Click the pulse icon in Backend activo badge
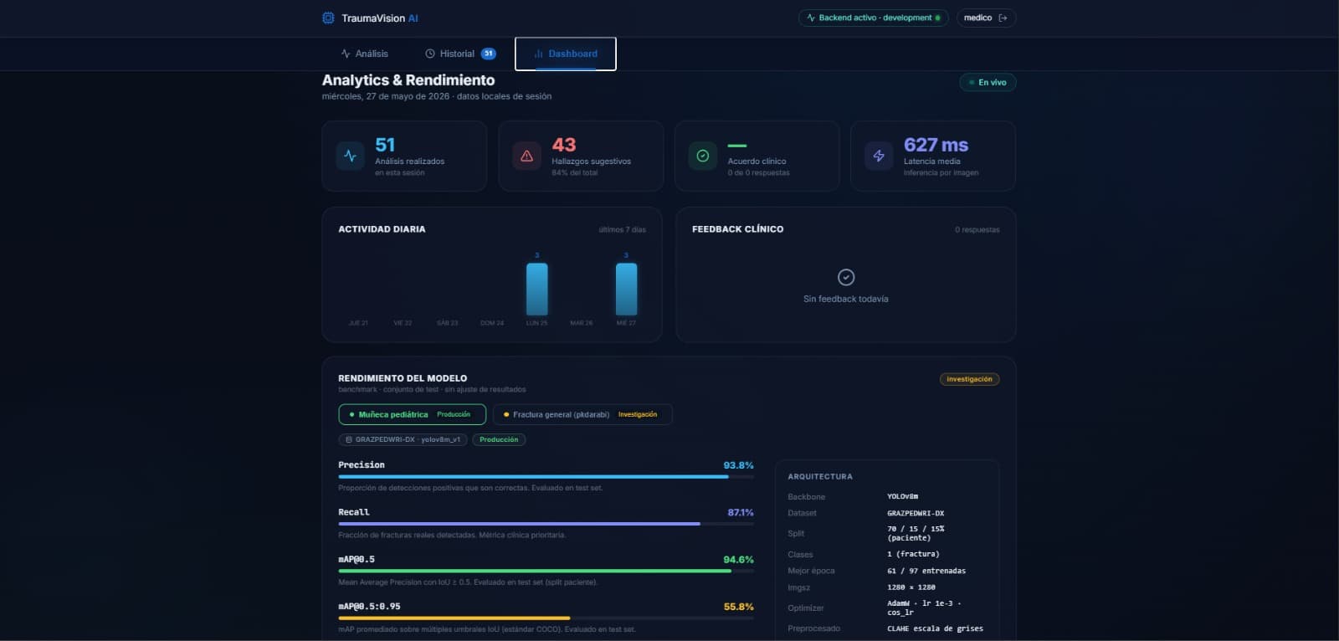 [x=811, y=18]
